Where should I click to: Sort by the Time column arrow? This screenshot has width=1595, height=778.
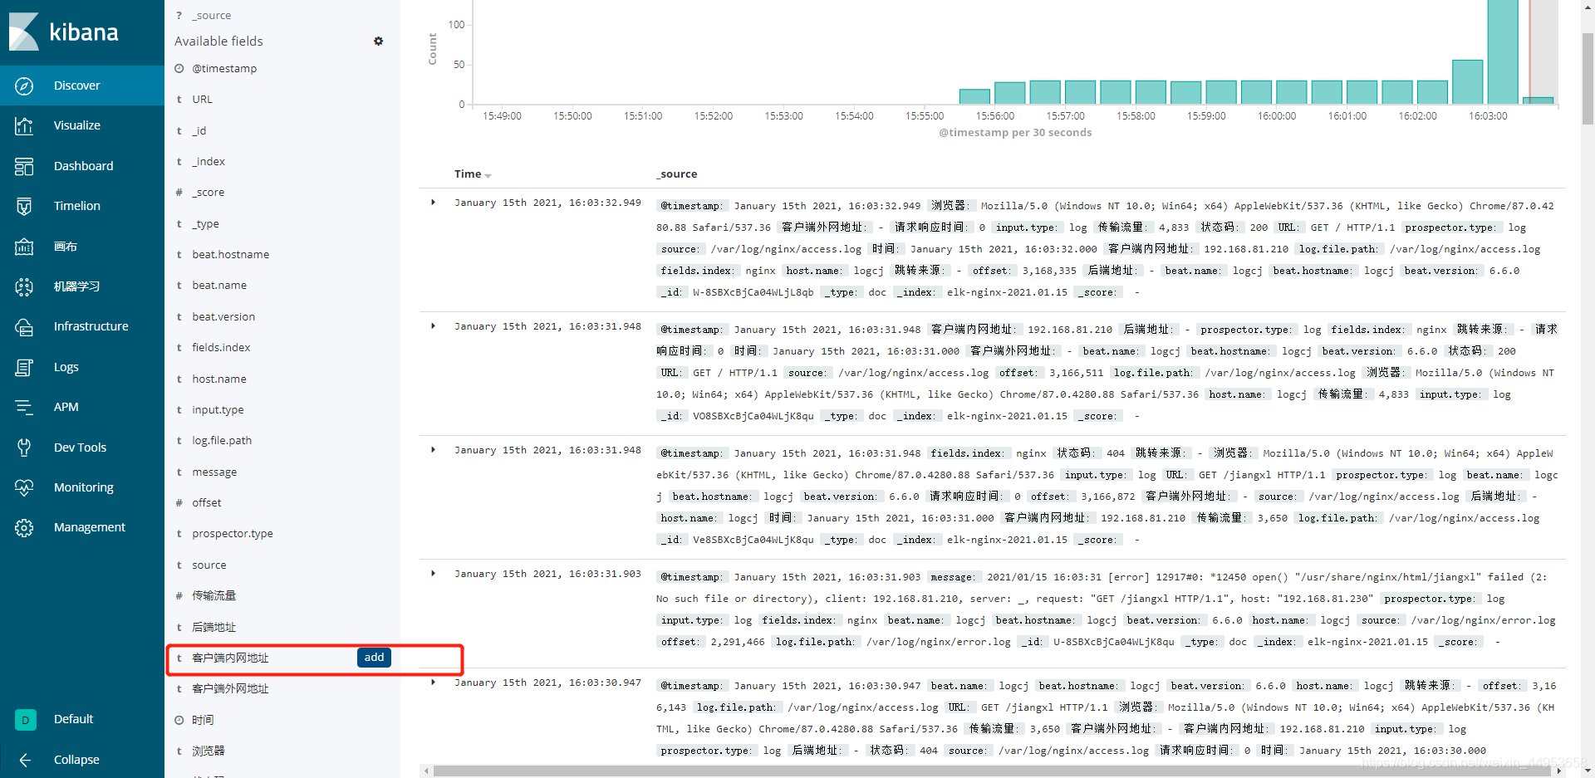(x=488, y=175)
